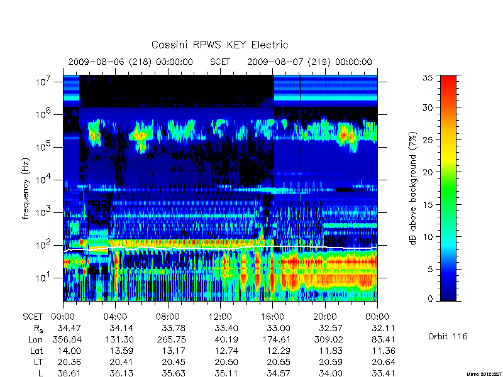Click the 16:00 SCET time tick label
This screenshot has width=503, height=377.
point(272,317)
